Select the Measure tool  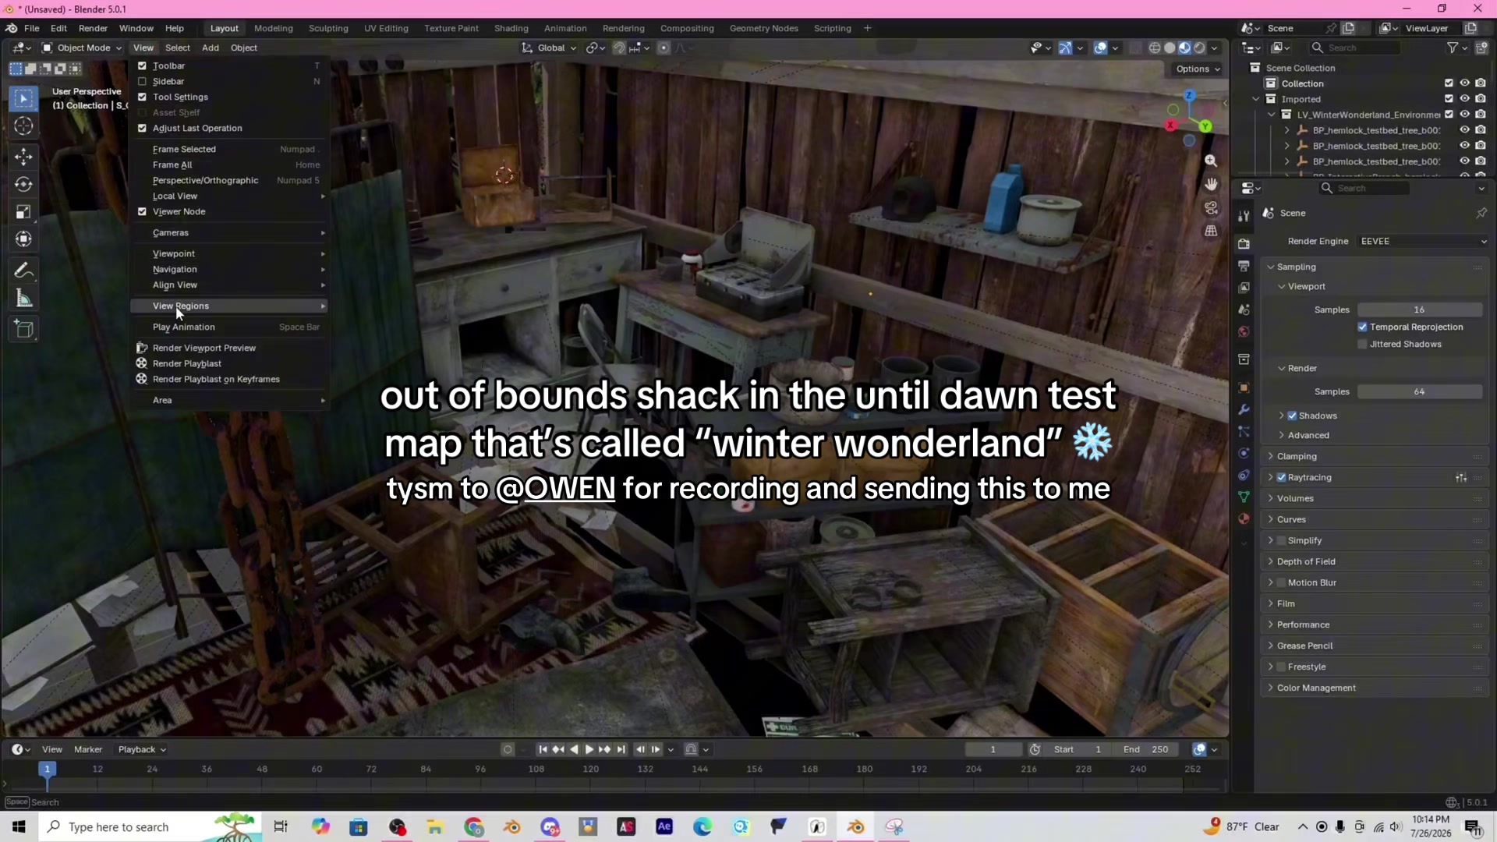(x=23, y=299)
